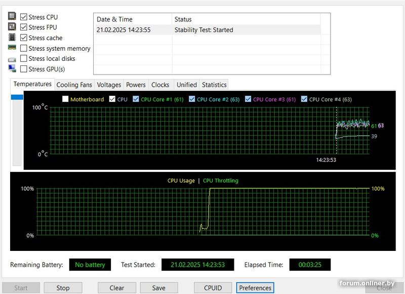Click the CPUID button
Screen dimensions: 405x294
point(213,288)
